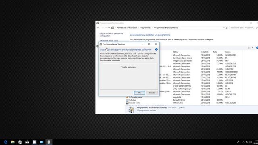Change view layout icon in programs toolbar
Viewport: 258px width, 145px height.
[249, 48]
